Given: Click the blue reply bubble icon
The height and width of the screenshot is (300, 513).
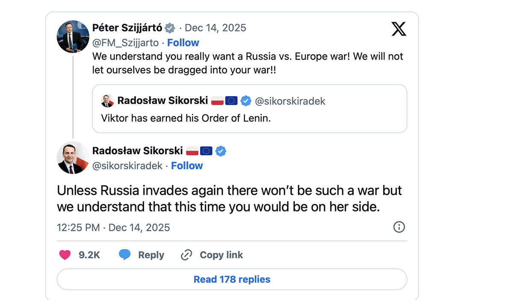Looking at the screenshot, I should [124, 255].
